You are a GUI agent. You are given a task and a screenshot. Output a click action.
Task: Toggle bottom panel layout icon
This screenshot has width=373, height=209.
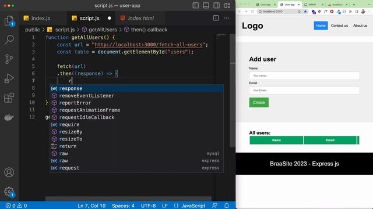[206, 5]
